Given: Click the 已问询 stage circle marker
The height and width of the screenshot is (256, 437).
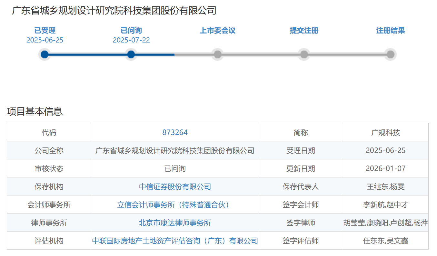Looking at the screenshot, I should (x=131, y=54).
